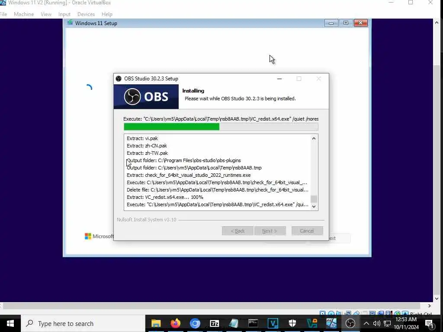443x332 pixels.
Task: Open the blue V application taskbar icon
Action: pyautogui.click(x=273, y=323)
